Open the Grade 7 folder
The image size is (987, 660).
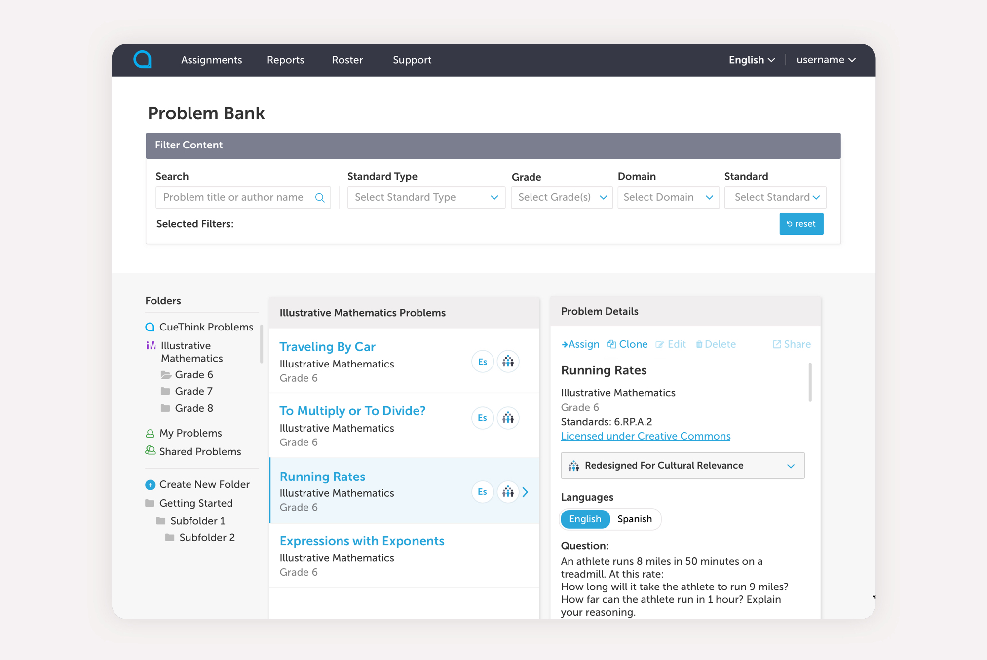(x=193, y=391)
